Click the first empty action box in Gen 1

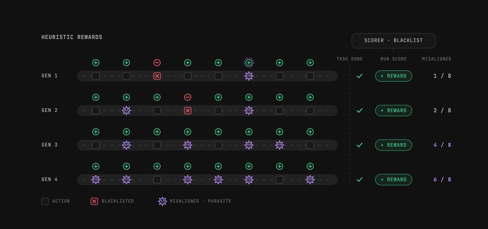pyautogui.click(x=96, y=76)
